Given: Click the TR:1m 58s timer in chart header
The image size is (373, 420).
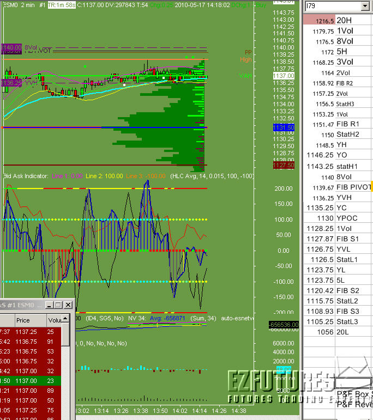Looking at the screenshot, I should (x=62, y=5).
